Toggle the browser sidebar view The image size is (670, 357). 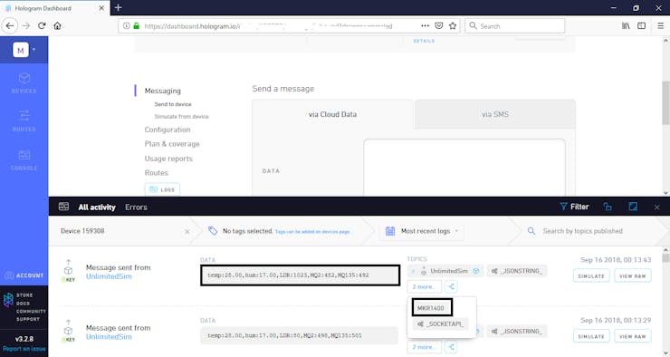tap(641, 25)
